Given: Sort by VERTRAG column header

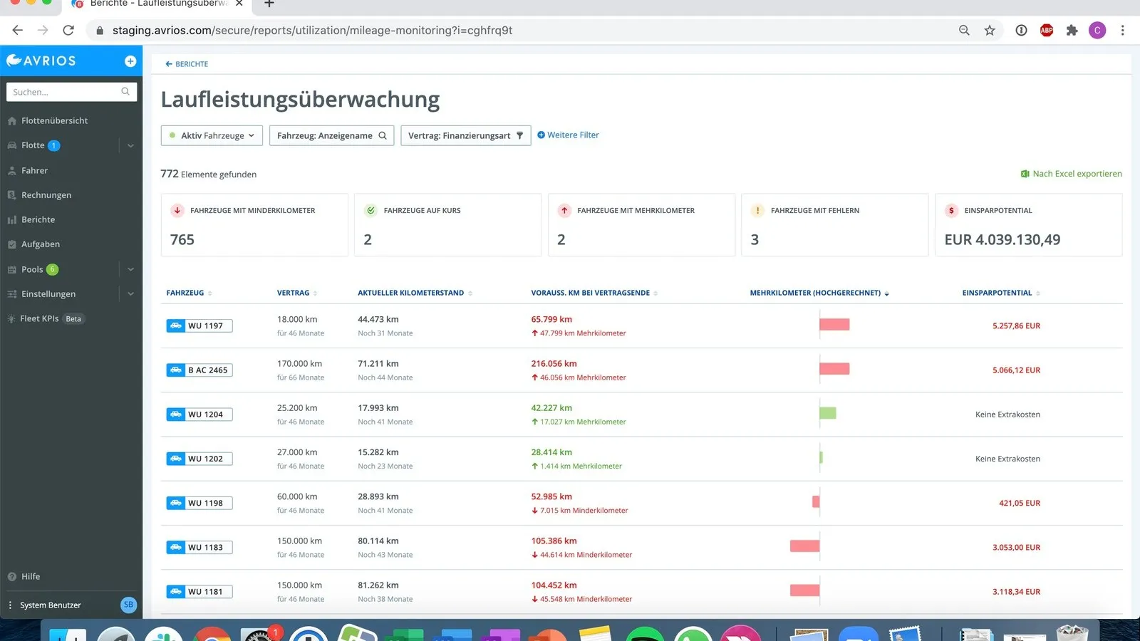Looking at the screenshot, I should 297,293.
